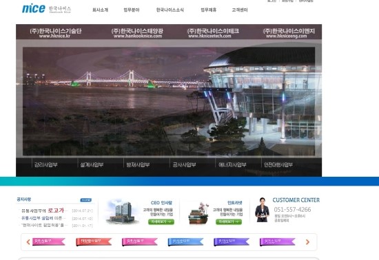This screenshot has height=260, width=379.
Task: Select the 감리사업부 tab
Action: tap(45, 164)
